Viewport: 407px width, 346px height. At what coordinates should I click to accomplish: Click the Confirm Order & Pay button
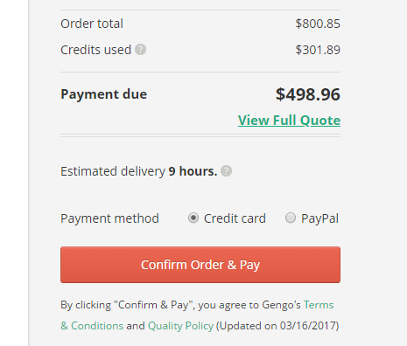tap(200, 265)
